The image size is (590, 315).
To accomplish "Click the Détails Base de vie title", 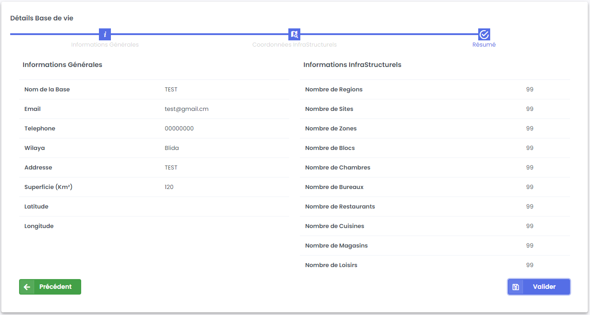I will tap(42, 19).
